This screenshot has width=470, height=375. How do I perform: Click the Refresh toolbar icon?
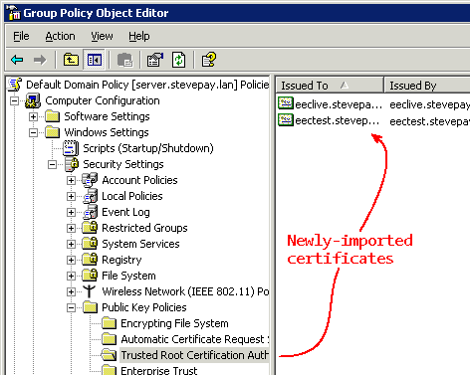click(179, 60)
